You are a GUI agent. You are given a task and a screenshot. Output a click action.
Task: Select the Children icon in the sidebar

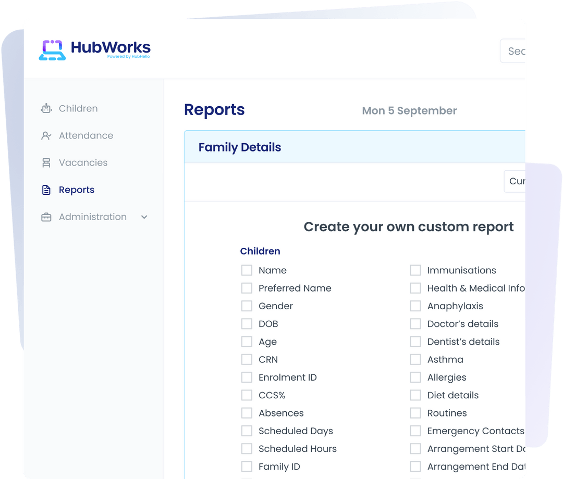coord(46,108)
